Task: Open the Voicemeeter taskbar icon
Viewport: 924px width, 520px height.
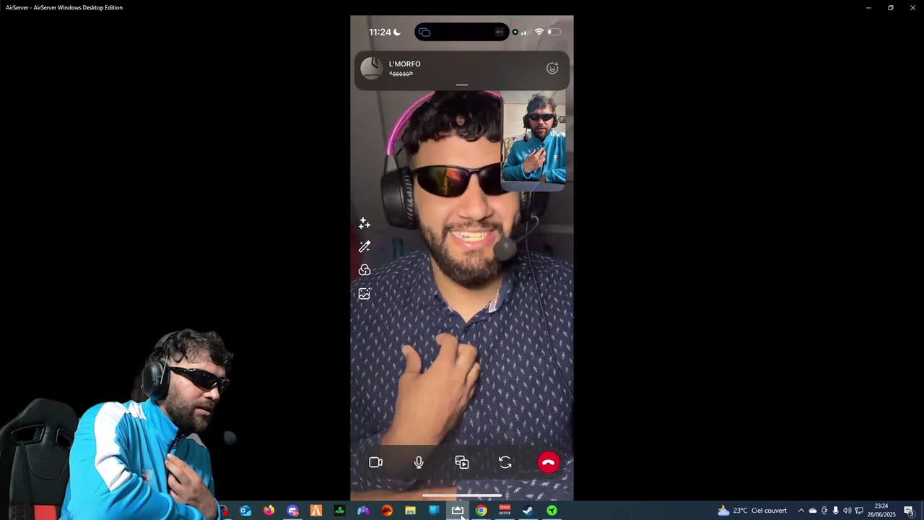Action: tap(505, 511)
